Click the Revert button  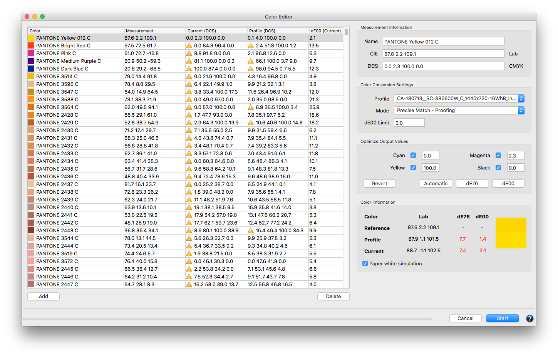pos(380,184)
